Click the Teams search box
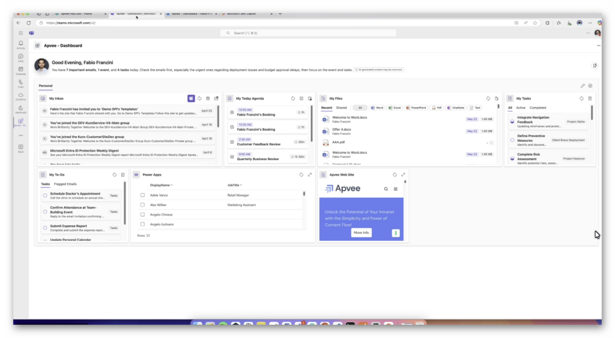This screenshot has width=615, height=338. point(308,33)
